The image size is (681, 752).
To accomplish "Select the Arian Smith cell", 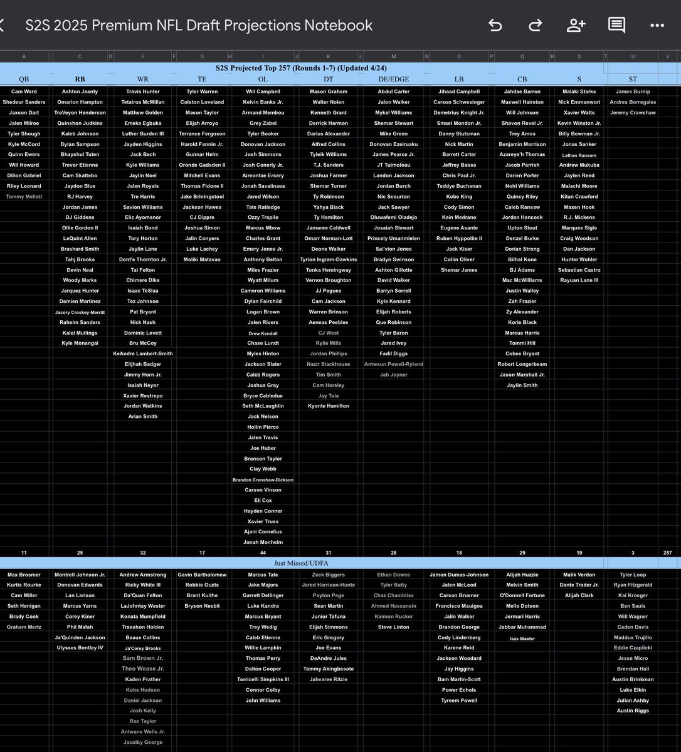I will tap(143, 417).
